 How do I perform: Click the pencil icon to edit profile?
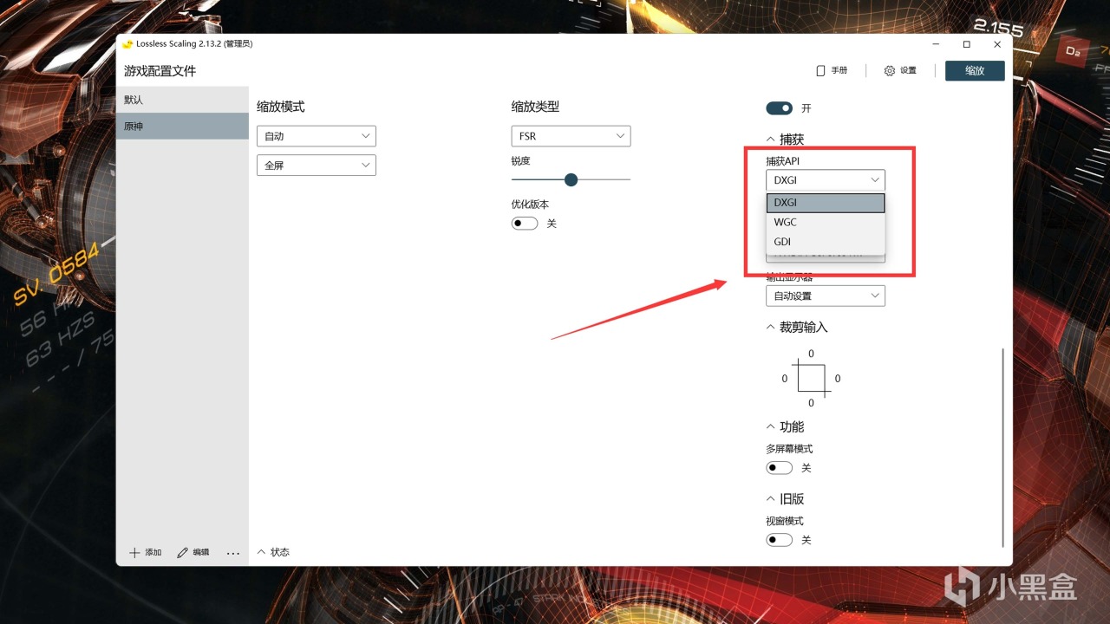coord(183,552)
